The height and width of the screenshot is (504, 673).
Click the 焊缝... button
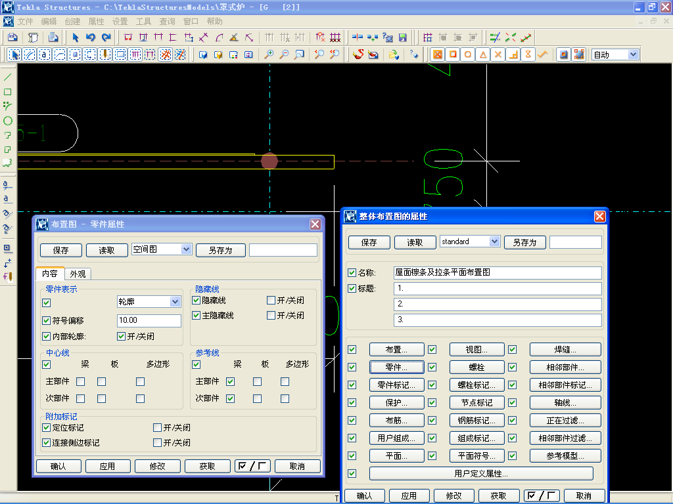coord(565,350)
